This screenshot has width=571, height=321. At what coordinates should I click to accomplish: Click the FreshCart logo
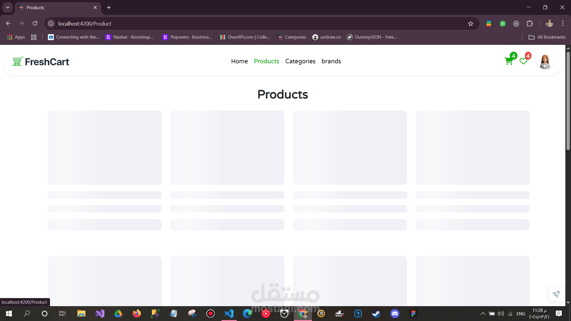tap(41, 62)
